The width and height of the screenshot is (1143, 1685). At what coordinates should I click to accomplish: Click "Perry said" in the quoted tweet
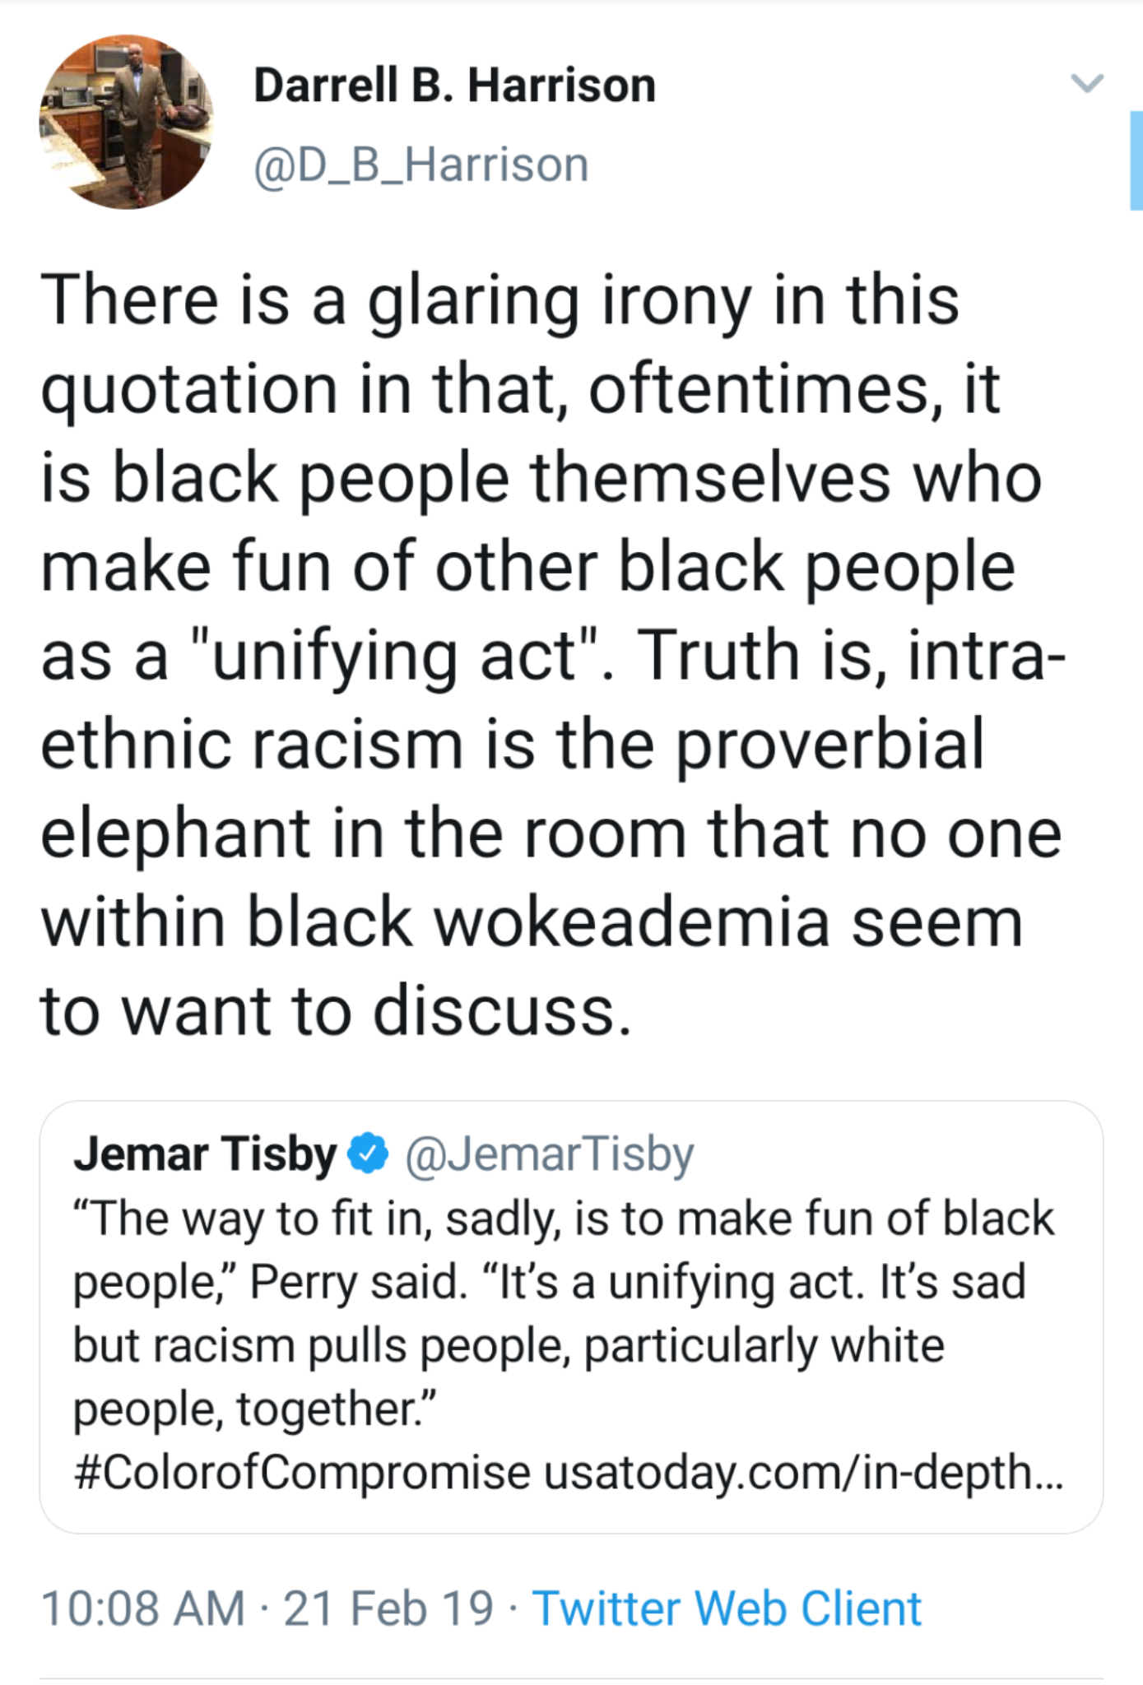tap(356, 1282)
